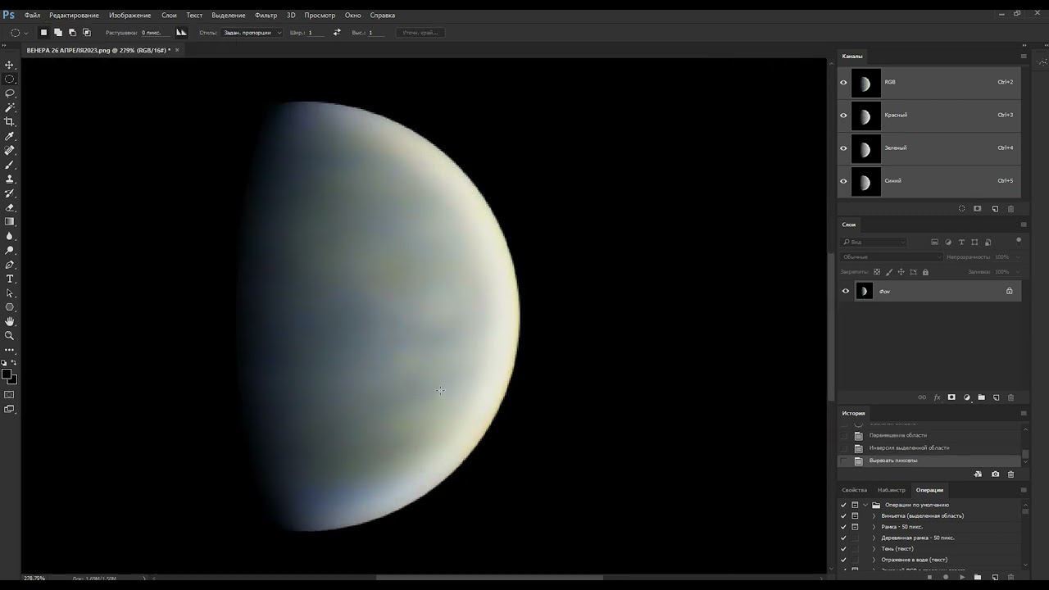Create snapshot using History camera icon

click(x=995, y=474)
